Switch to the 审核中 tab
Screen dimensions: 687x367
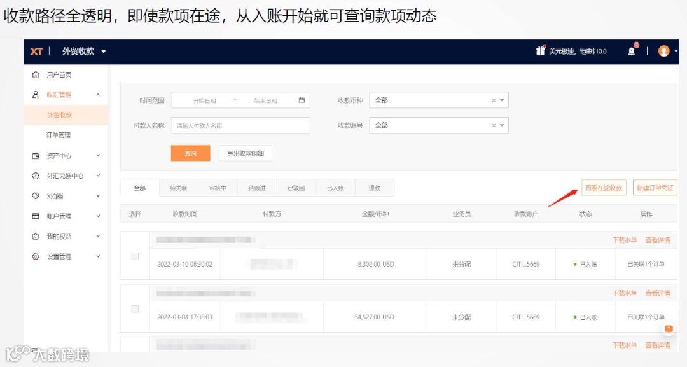tap(218, 188)
